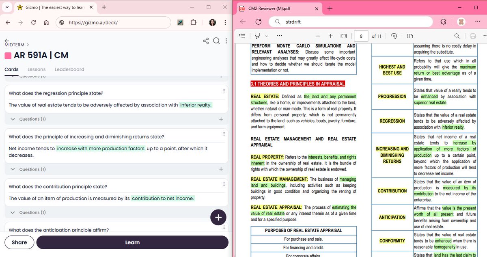Refresh the Edge PDF window
The image size is (487, 257).
click(258, 22)
